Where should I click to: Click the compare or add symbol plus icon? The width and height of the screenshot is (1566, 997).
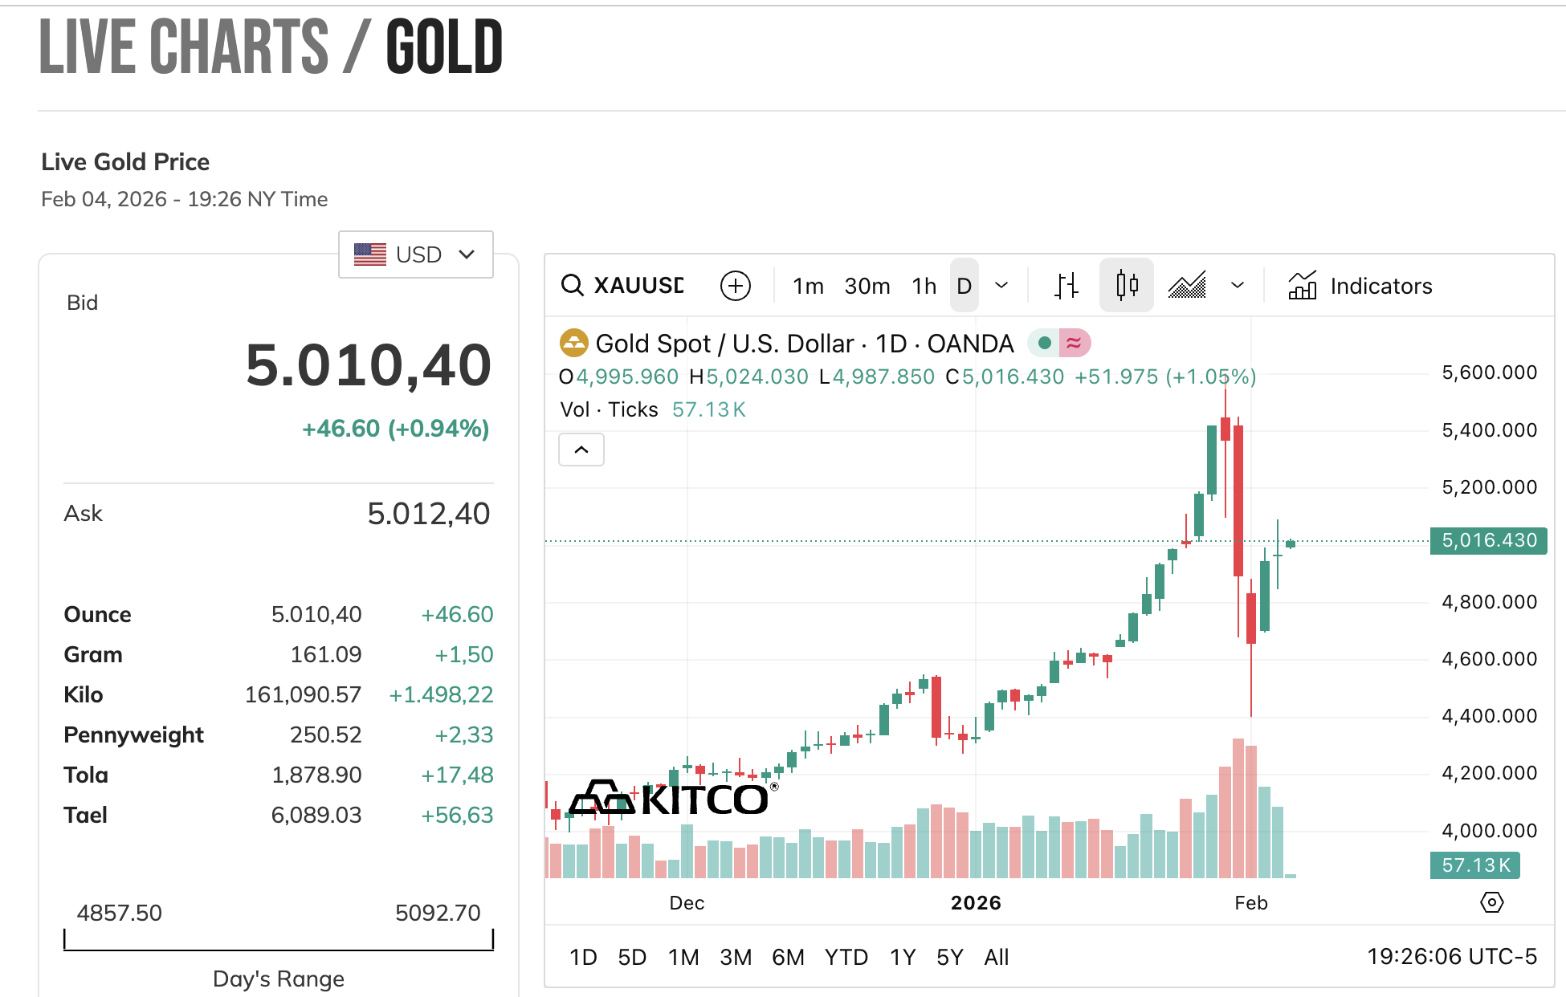(735, 286)
